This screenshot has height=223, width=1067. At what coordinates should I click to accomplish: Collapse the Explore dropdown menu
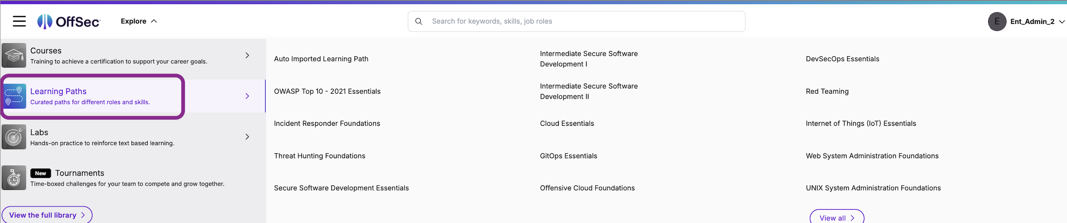coord(139,21)
